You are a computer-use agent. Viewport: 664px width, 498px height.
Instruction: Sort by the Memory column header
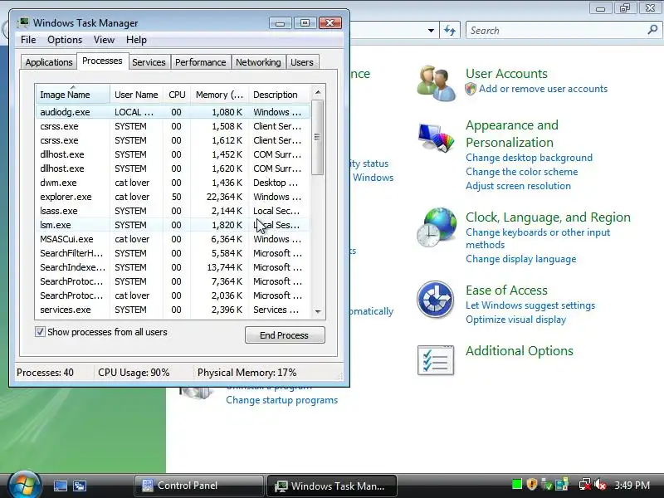click(x=219, y=95)
